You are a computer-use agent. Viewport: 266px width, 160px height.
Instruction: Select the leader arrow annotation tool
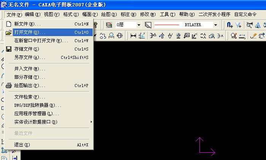pos(195,36)
